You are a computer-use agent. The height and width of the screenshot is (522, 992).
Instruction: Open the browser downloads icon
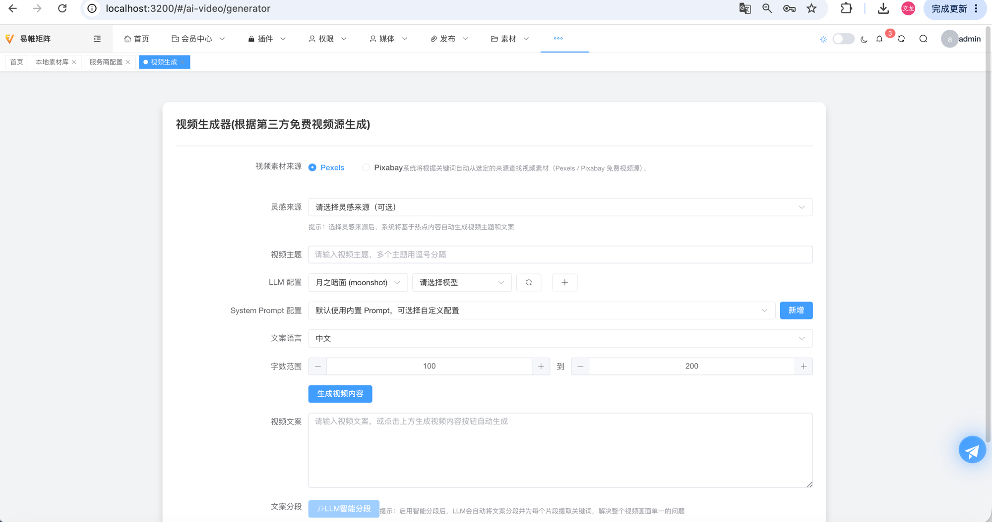883,8
